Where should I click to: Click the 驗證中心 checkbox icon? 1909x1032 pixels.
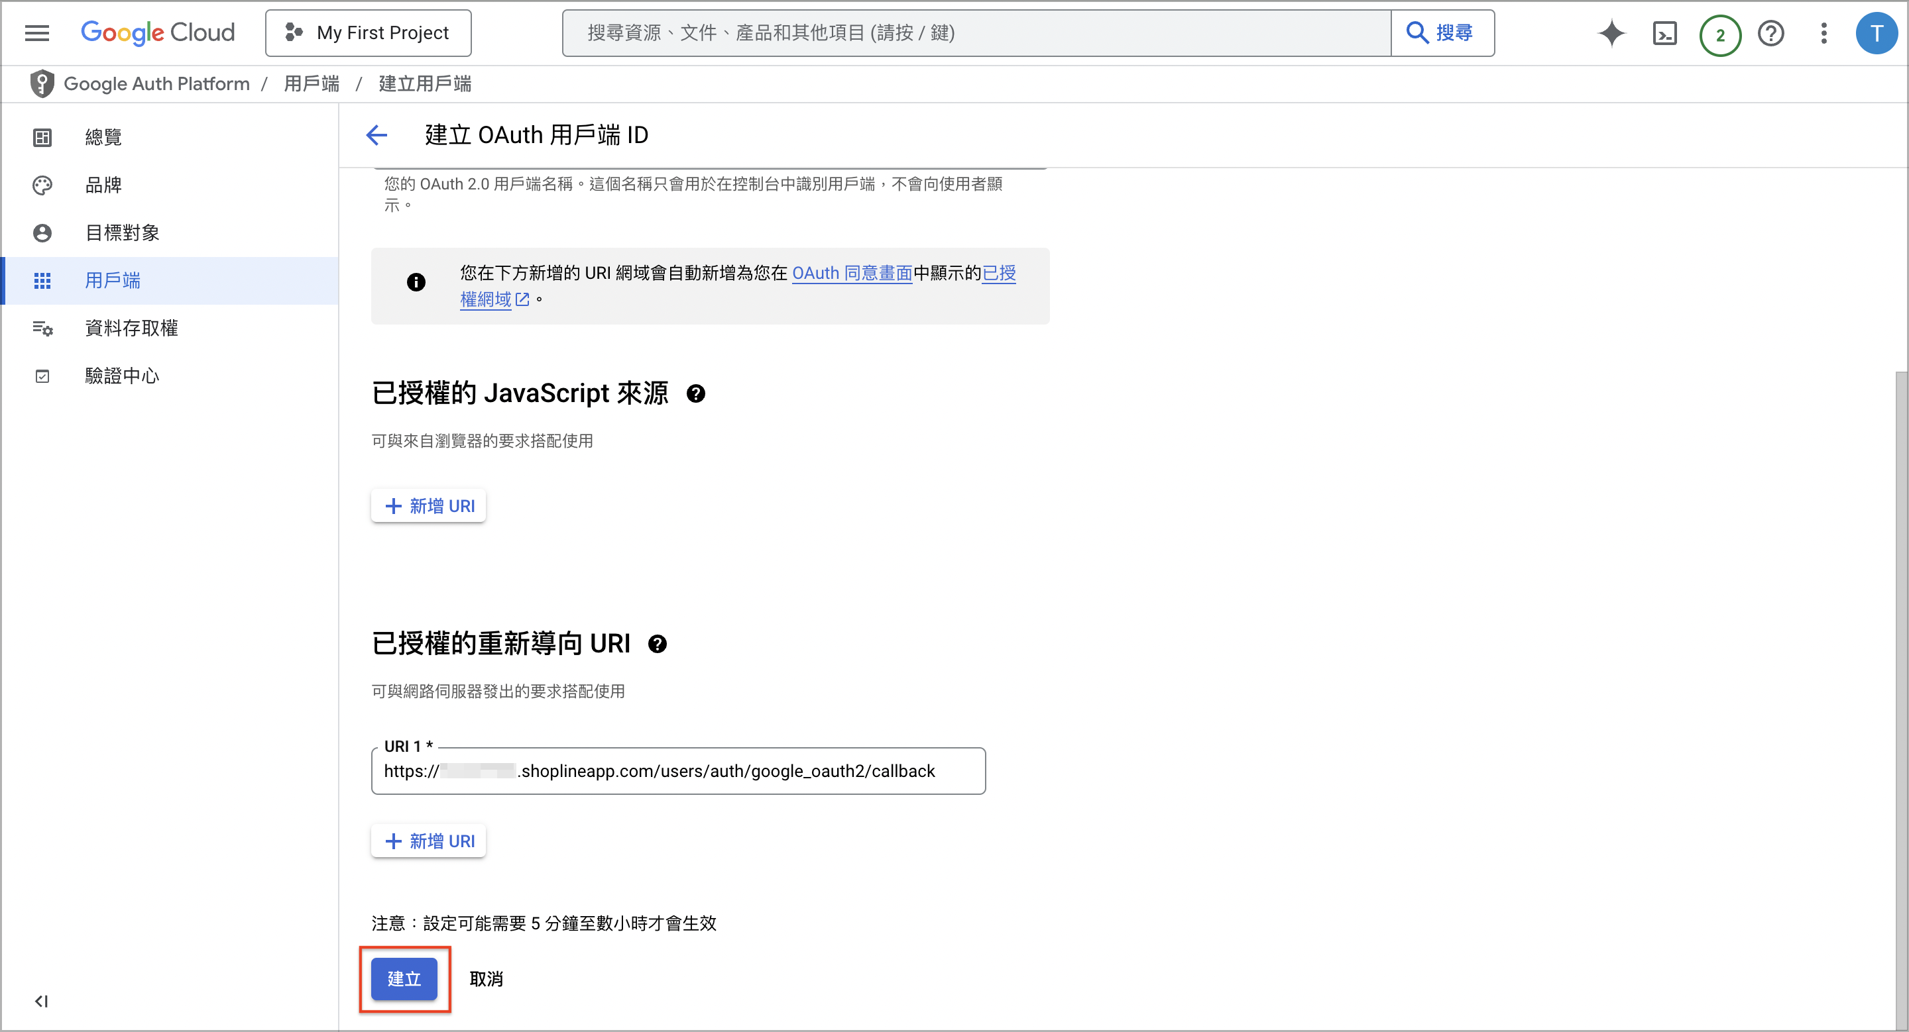pos(42,376)
